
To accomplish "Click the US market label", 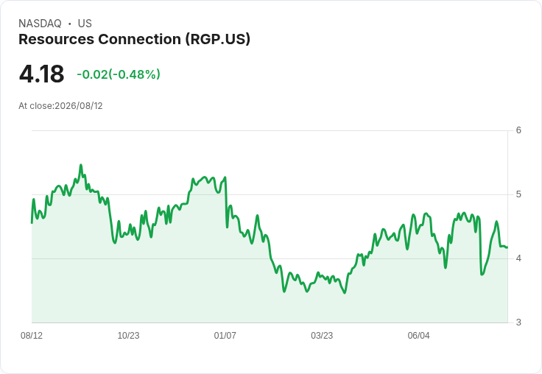I will [85, 24].
